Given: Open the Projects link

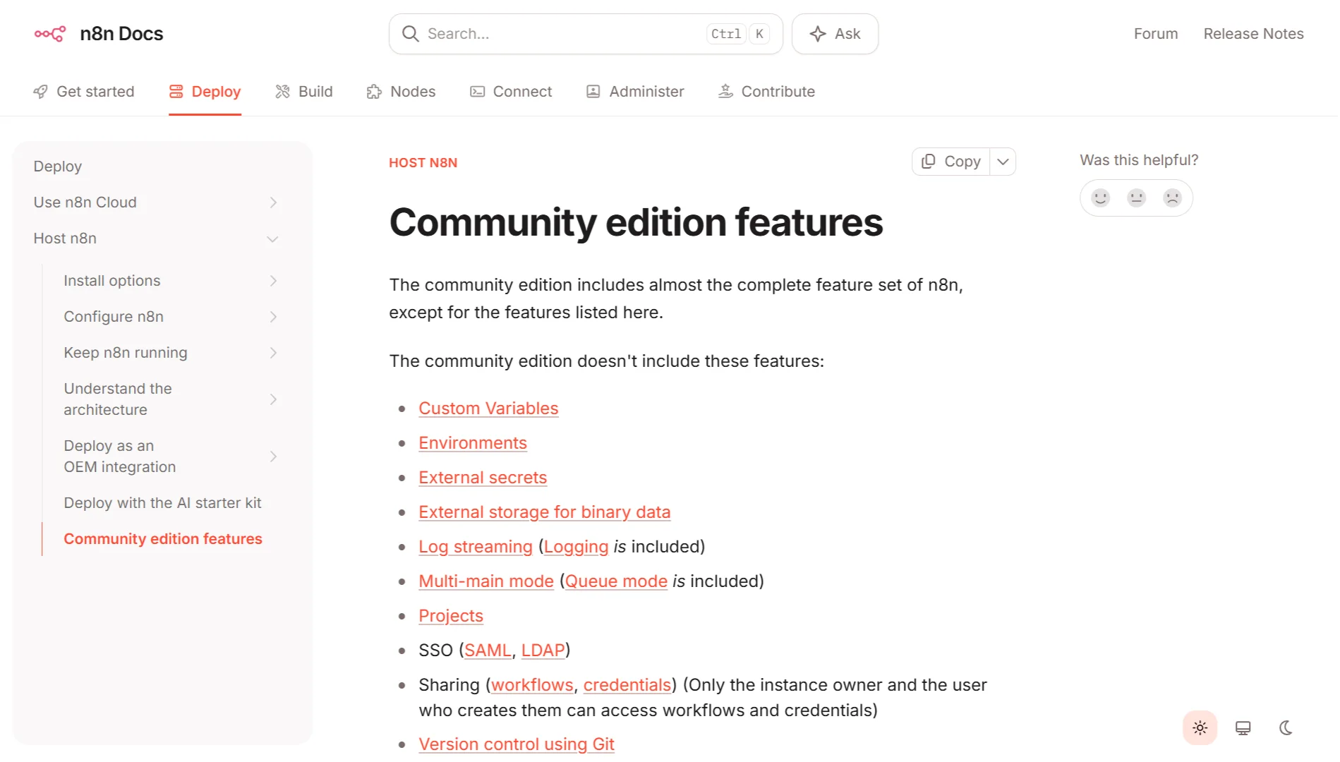Looking at the screenshot, I should coord(451,616).
